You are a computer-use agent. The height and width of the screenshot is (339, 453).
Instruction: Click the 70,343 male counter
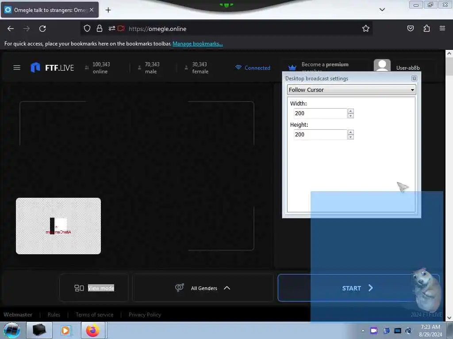[x=149, y=68]
